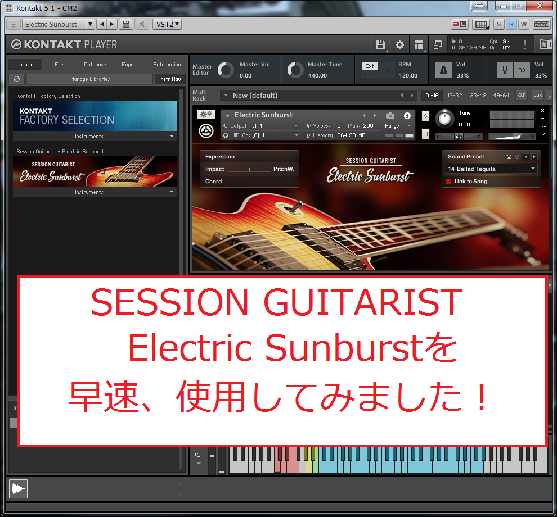Screen dimensions: 557x517
Task: Click the host previous preset arrow
Action: click(102, 24)
